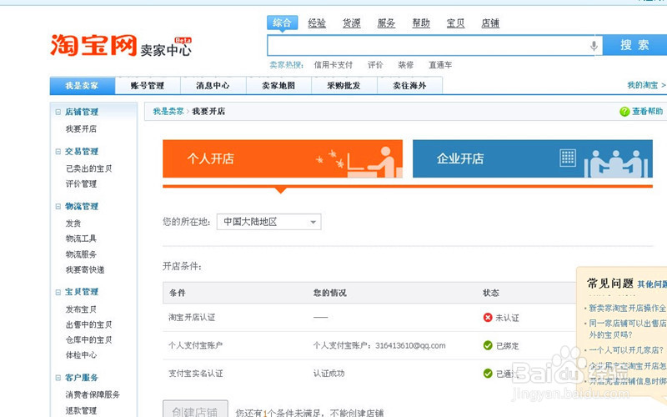Open 物流服务 in the sidebar
Viewport: 667px width, 417px height.
click(x=81, y=254)
